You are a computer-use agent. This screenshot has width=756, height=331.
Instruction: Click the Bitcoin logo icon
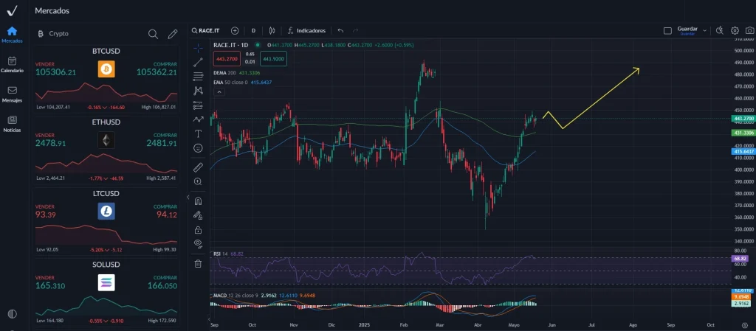[x=106, y=69]
